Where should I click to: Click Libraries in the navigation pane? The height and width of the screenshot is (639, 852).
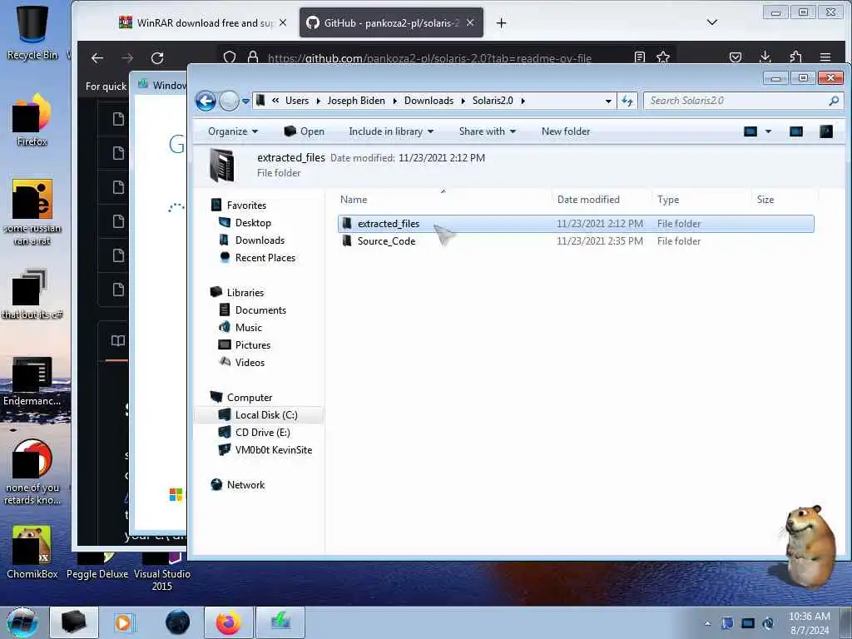click(245, 292)
